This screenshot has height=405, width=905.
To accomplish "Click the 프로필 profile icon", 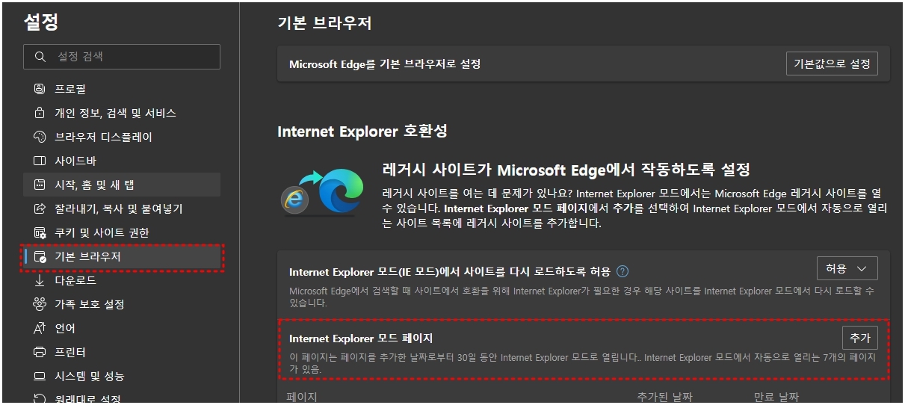I will click(x=40, y=89).
